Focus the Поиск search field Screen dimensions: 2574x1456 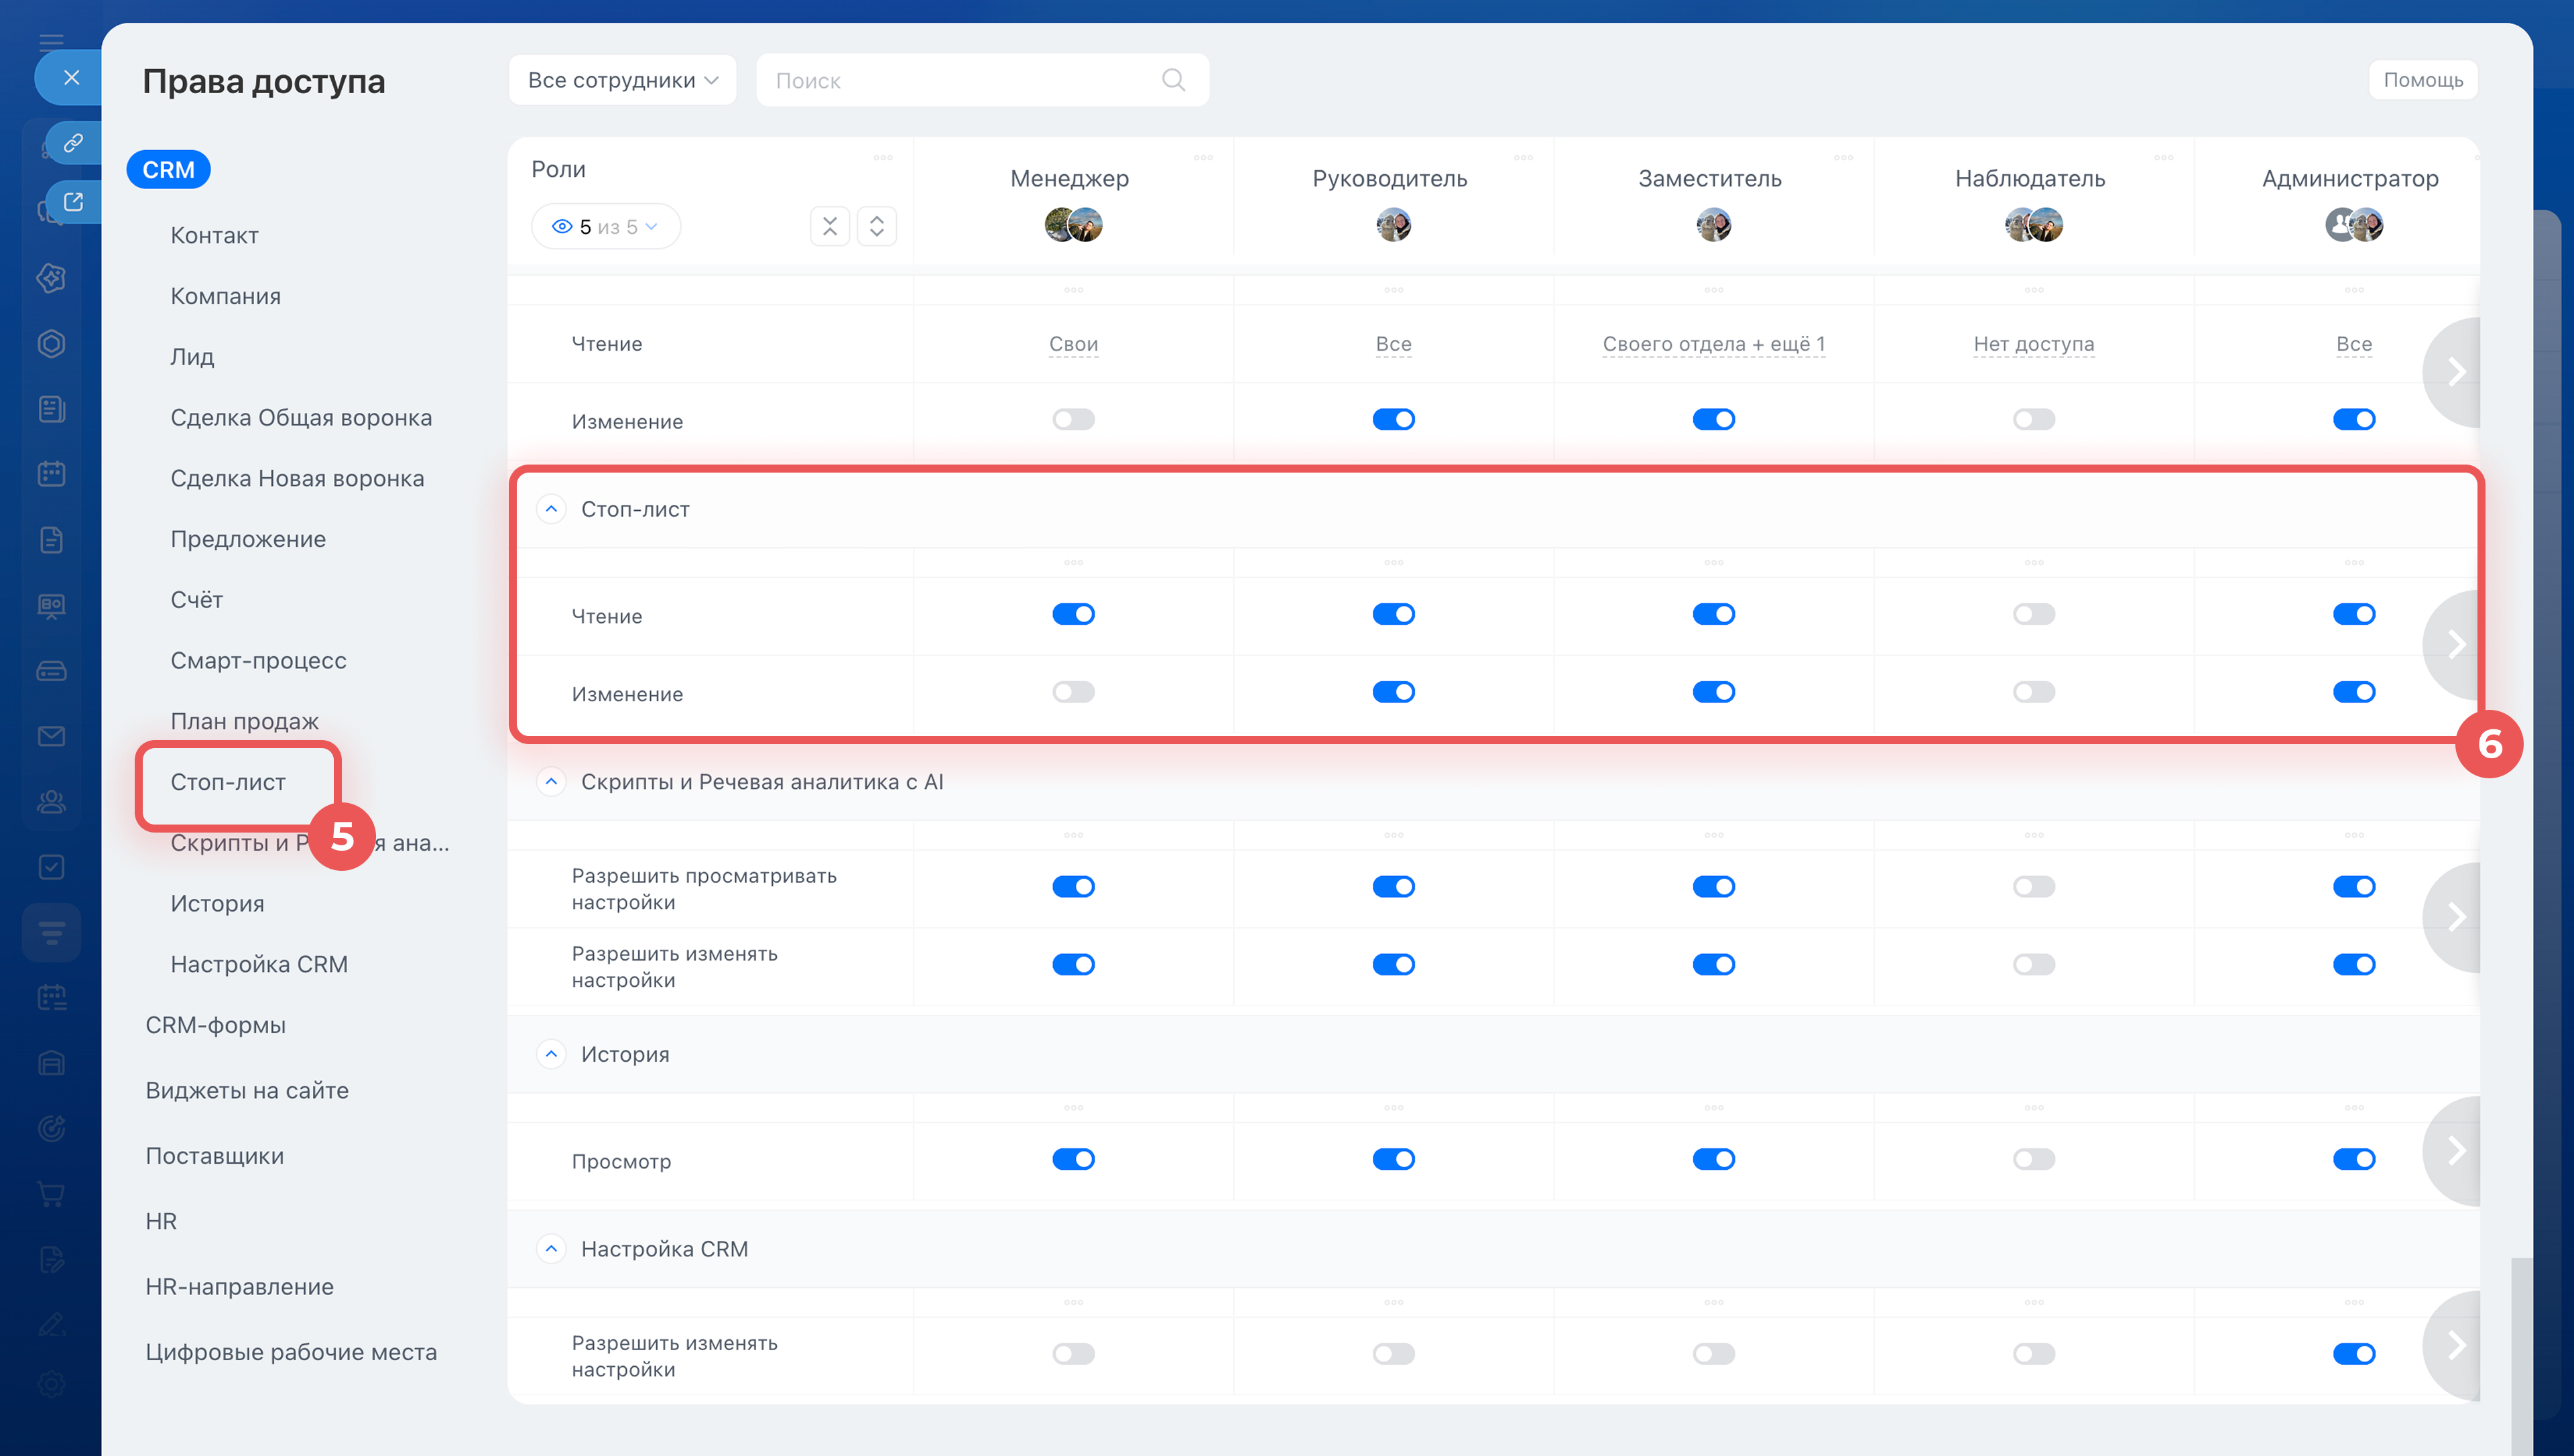pyautogui.click(x=981, y=80)
